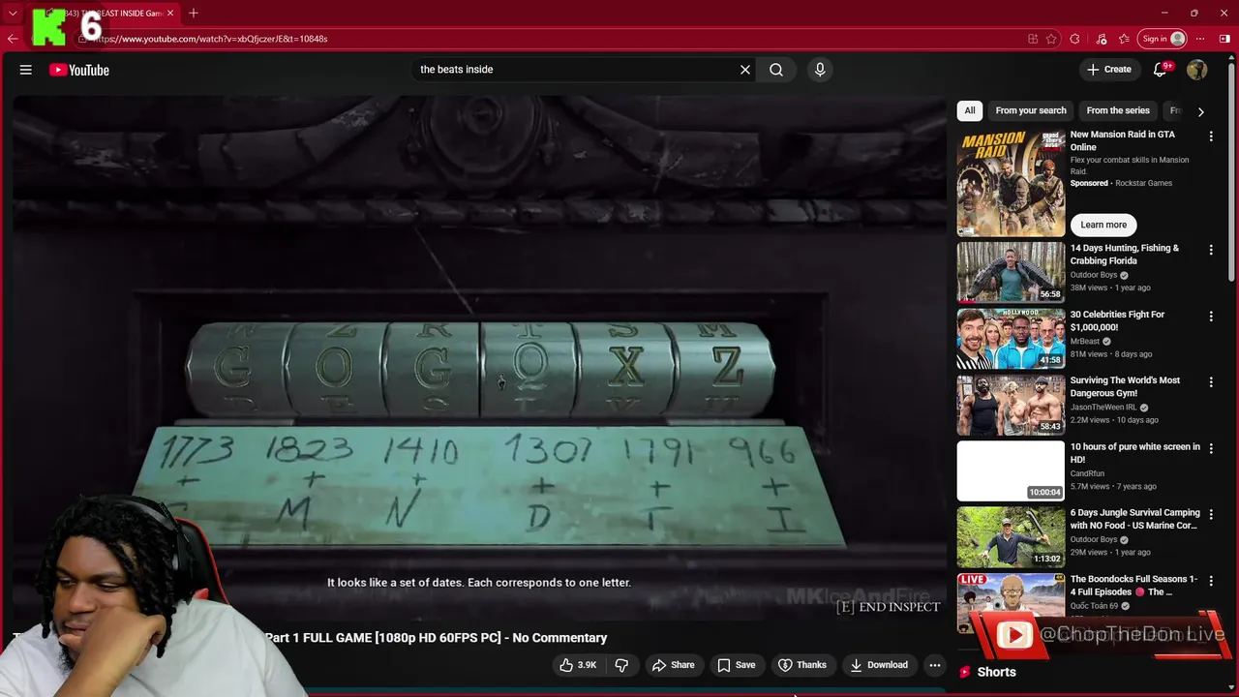This screenshot has width=1239, height=697.
Task: Click the browser address bar URL
Action: 211,39
